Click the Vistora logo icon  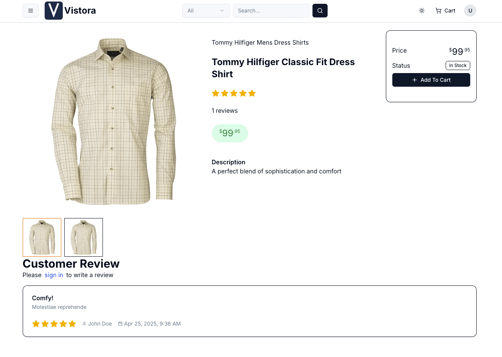(x=53, y=11)
